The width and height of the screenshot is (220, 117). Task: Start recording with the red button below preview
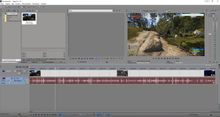(x=153, y=58)
